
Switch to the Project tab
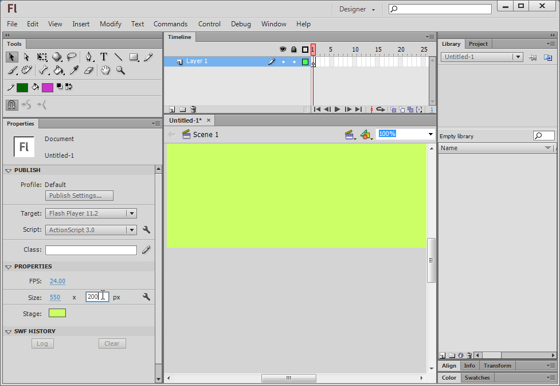[478, 44]
